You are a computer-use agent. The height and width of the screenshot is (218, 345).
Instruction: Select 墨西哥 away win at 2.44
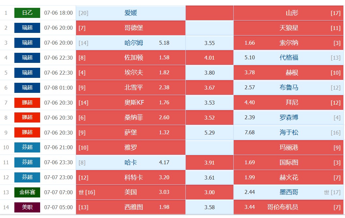coord(289,192)
